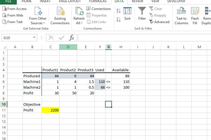Select Product2 produced value 0

coord(68,76)
